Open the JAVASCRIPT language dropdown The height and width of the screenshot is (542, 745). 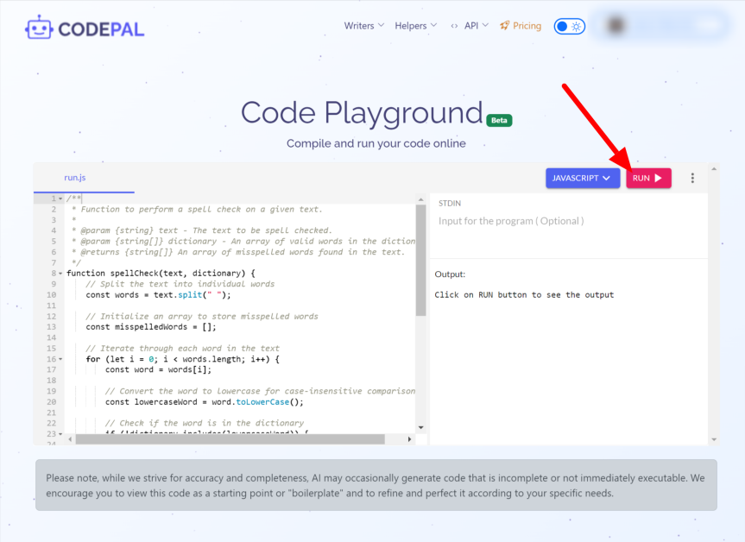583,177
